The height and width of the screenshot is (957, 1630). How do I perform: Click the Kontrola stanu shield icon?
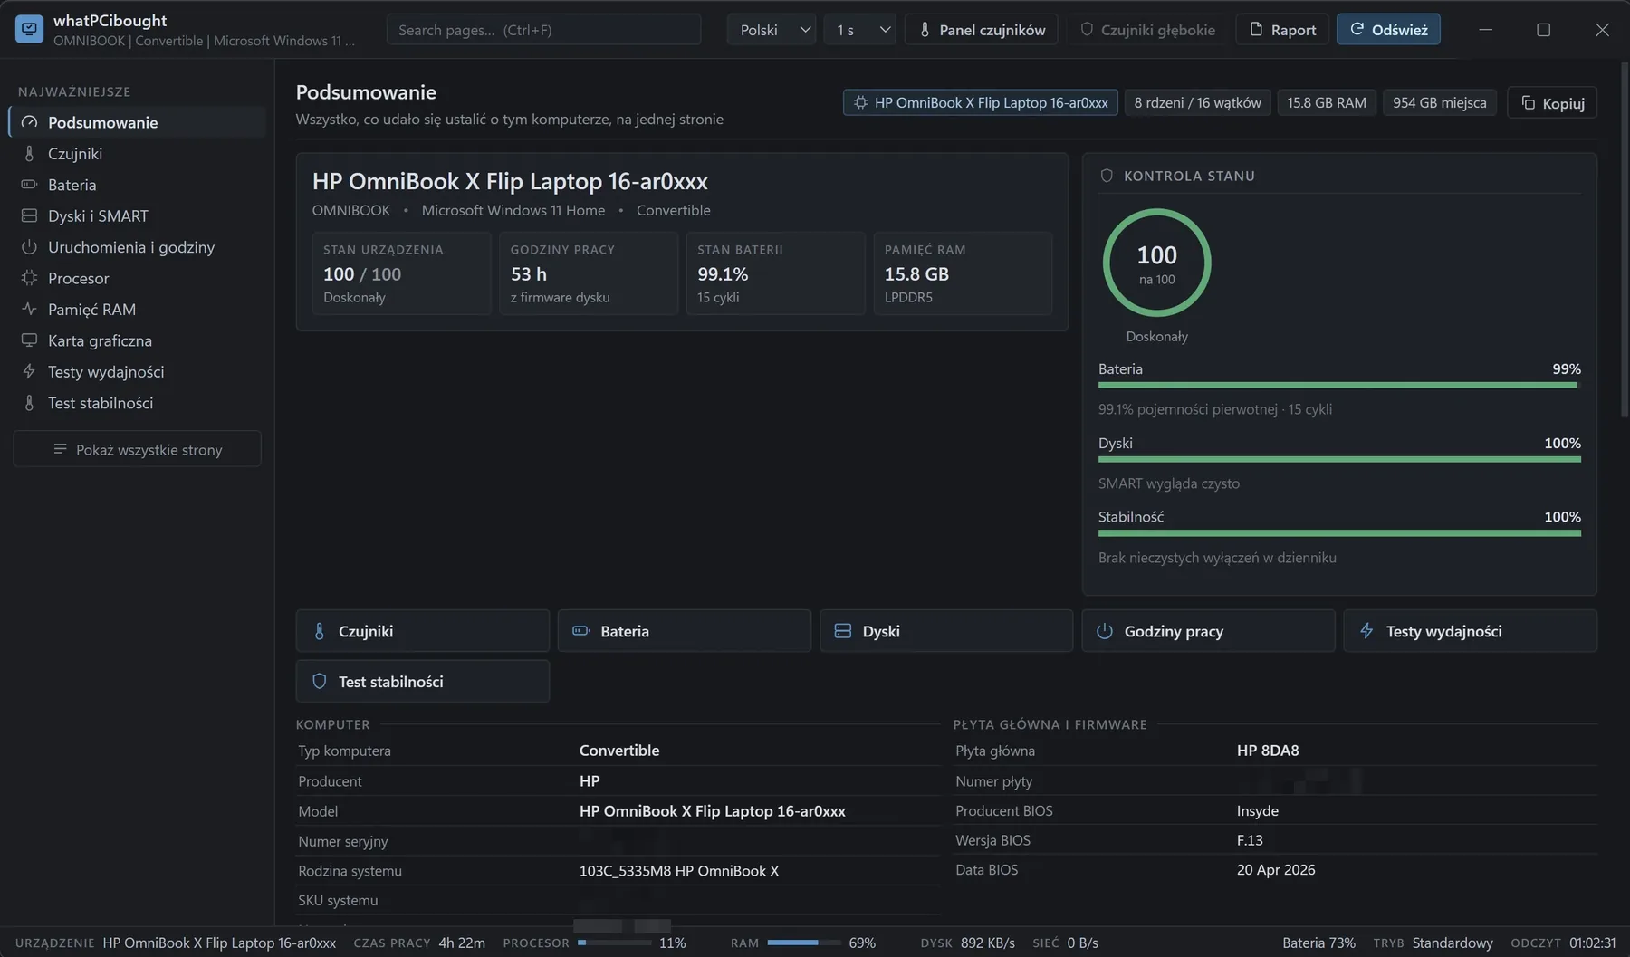[x=1107, y=176]
